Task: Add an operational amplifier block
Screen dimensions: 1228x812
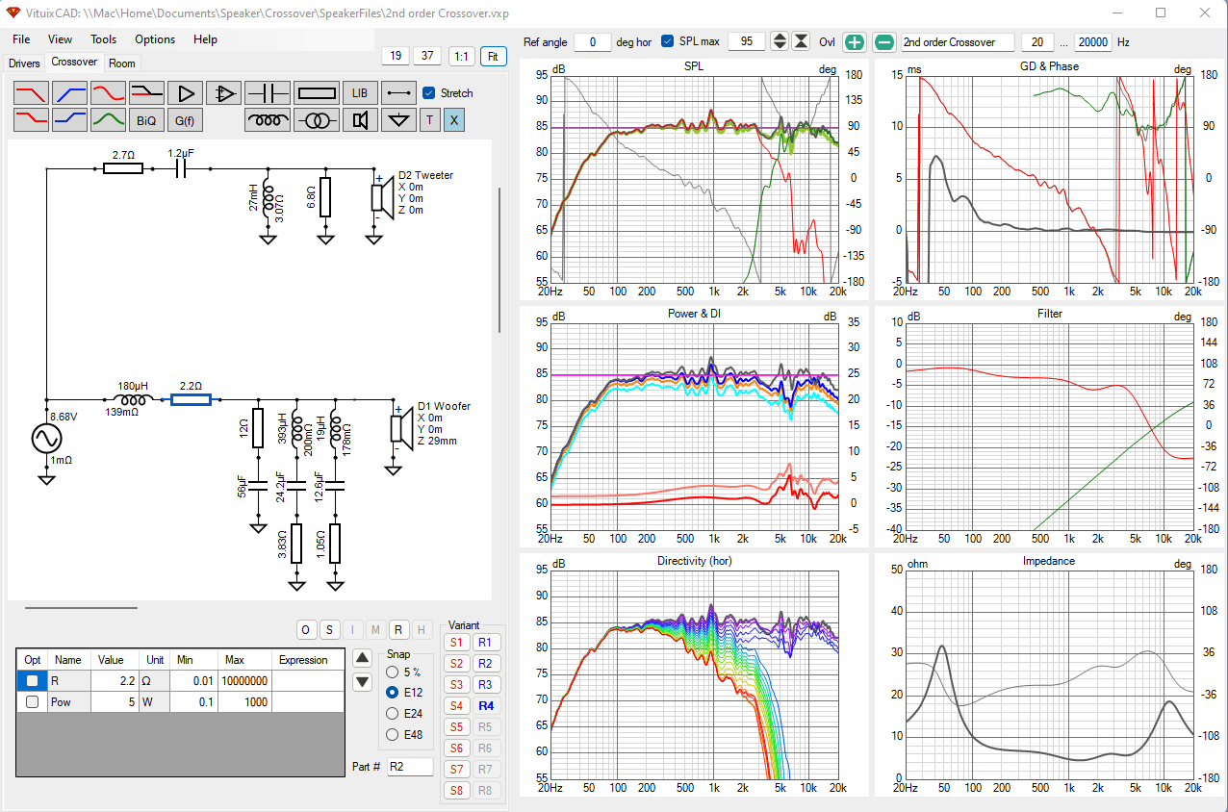Action: point(224,93)
